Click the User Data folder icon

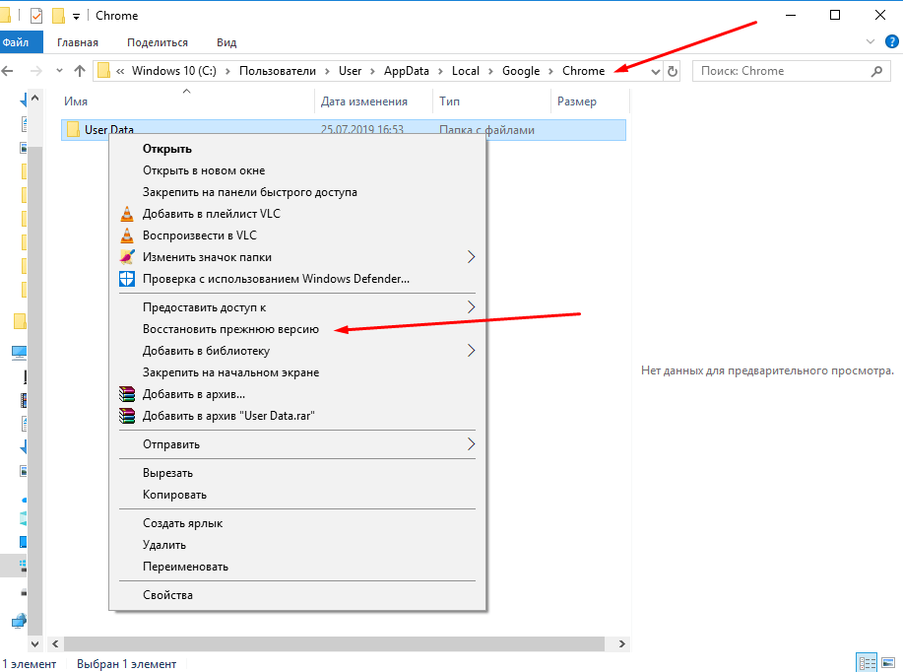click(73, 130)
